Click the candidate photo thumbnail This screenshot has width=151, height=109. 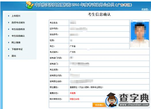(x=140, y=34)
